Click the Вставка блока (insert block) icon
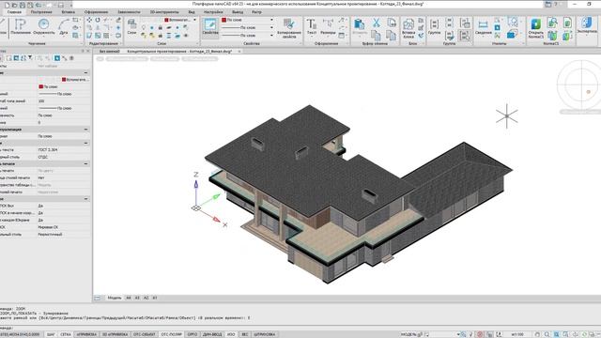The image size is (601, 338). (x=408, y=28)
